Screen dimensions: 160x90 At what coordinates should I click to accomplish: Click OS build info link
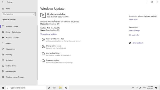point(134,35)
